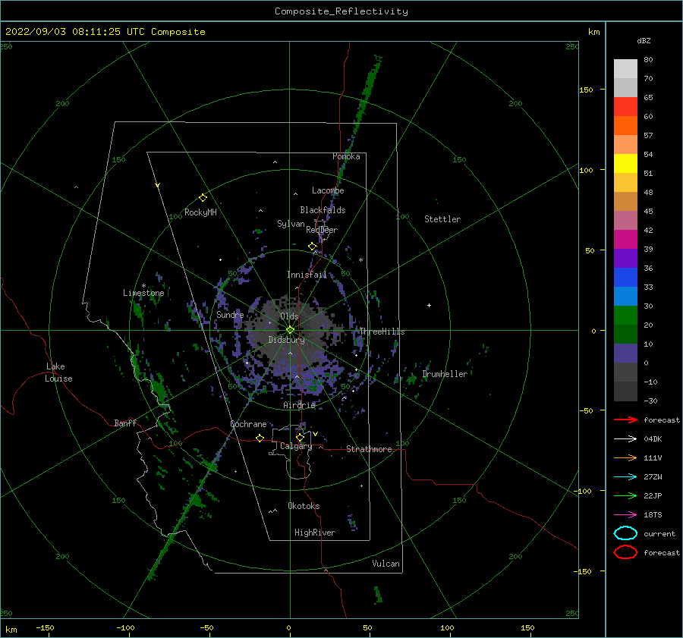Click the Calgary city label
This screenshot has height=638, width=683.
tap(296, 446)
